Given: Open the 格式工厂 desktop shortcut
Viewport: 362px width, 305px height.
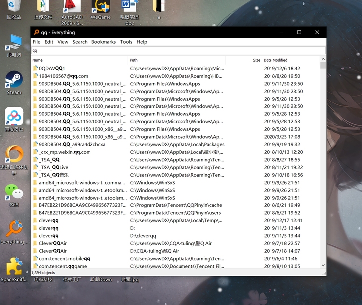Looking at the screenshot, I should point(72,279).
